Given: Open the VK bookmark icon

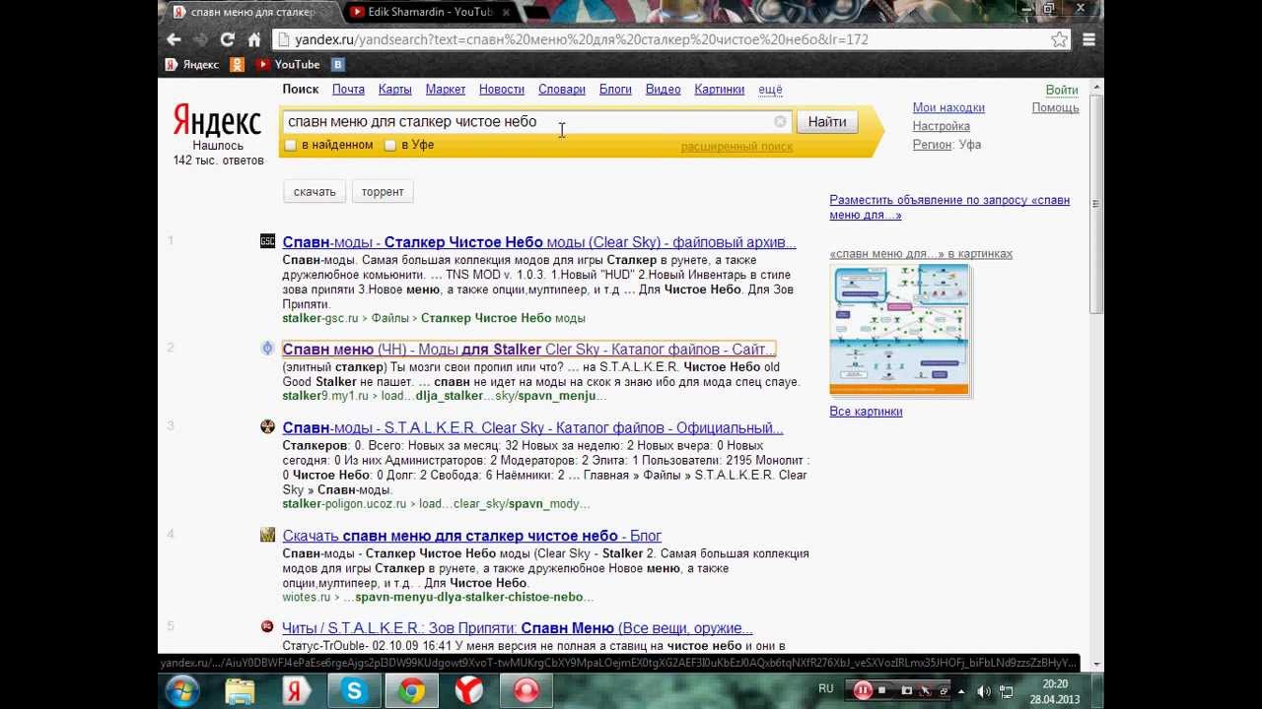Looking at the screenshot, I should pos(337,64).
